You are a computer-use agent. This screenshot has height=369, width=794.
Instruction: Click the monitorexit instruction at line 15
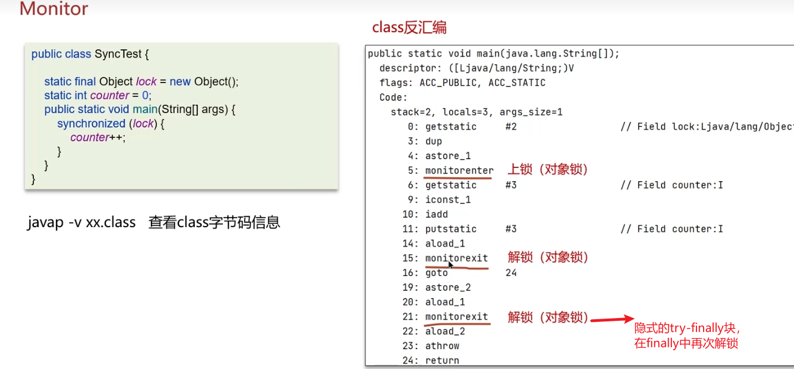456,258
